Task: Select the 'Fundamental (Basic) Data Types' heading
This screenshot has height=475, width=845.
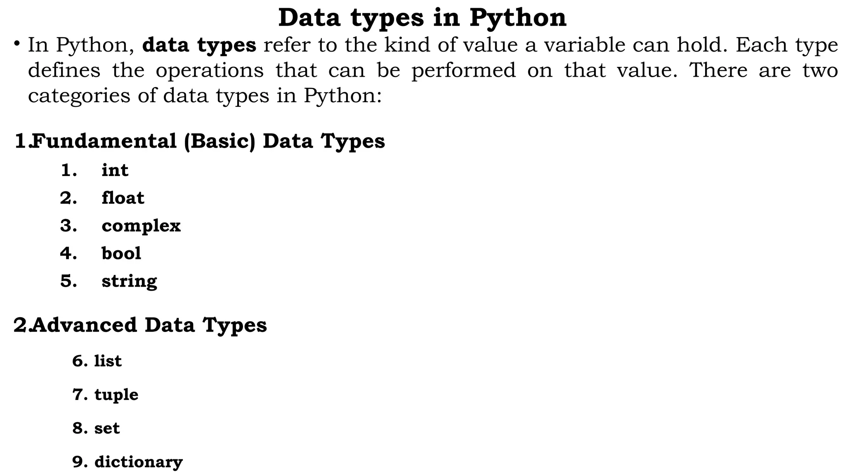Action: (208, 141)
